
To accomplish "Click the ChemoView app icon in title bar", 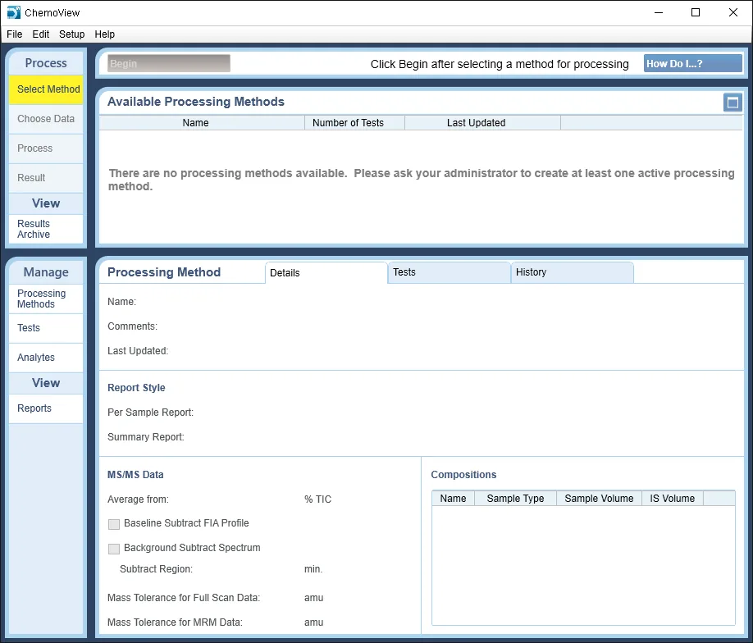I will tap(13, 12).
